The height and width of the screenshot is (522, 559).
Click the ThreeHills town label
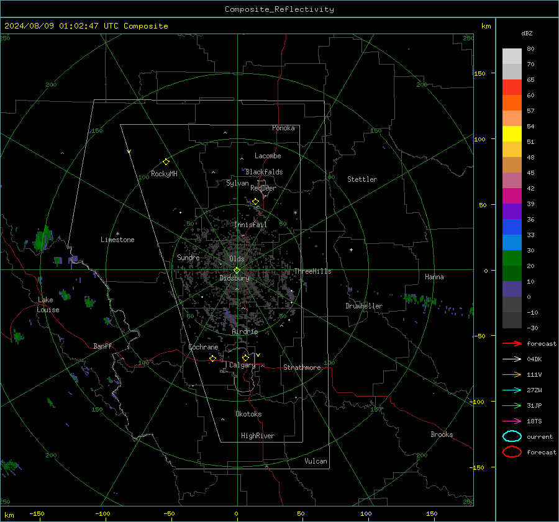click(312, 271)
